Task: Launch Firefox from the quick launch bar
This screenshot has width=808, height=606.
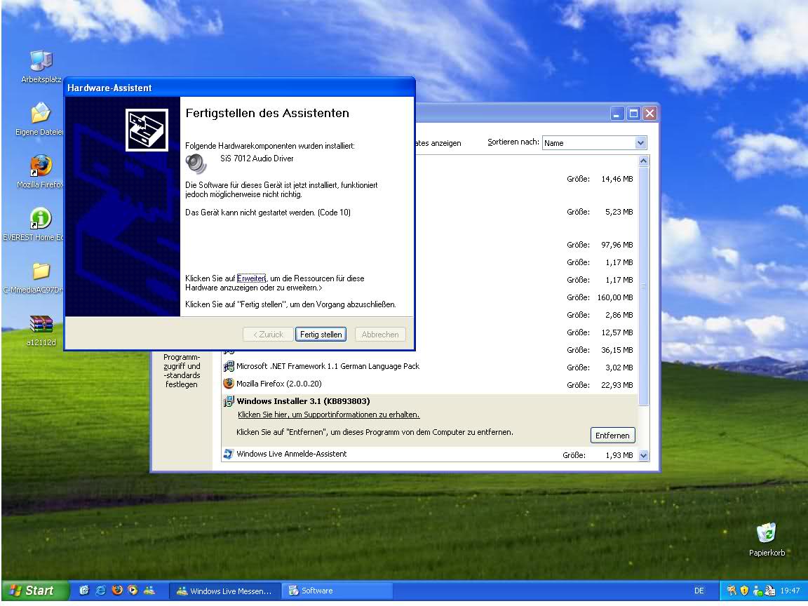Action: click(x=117, y=591)
